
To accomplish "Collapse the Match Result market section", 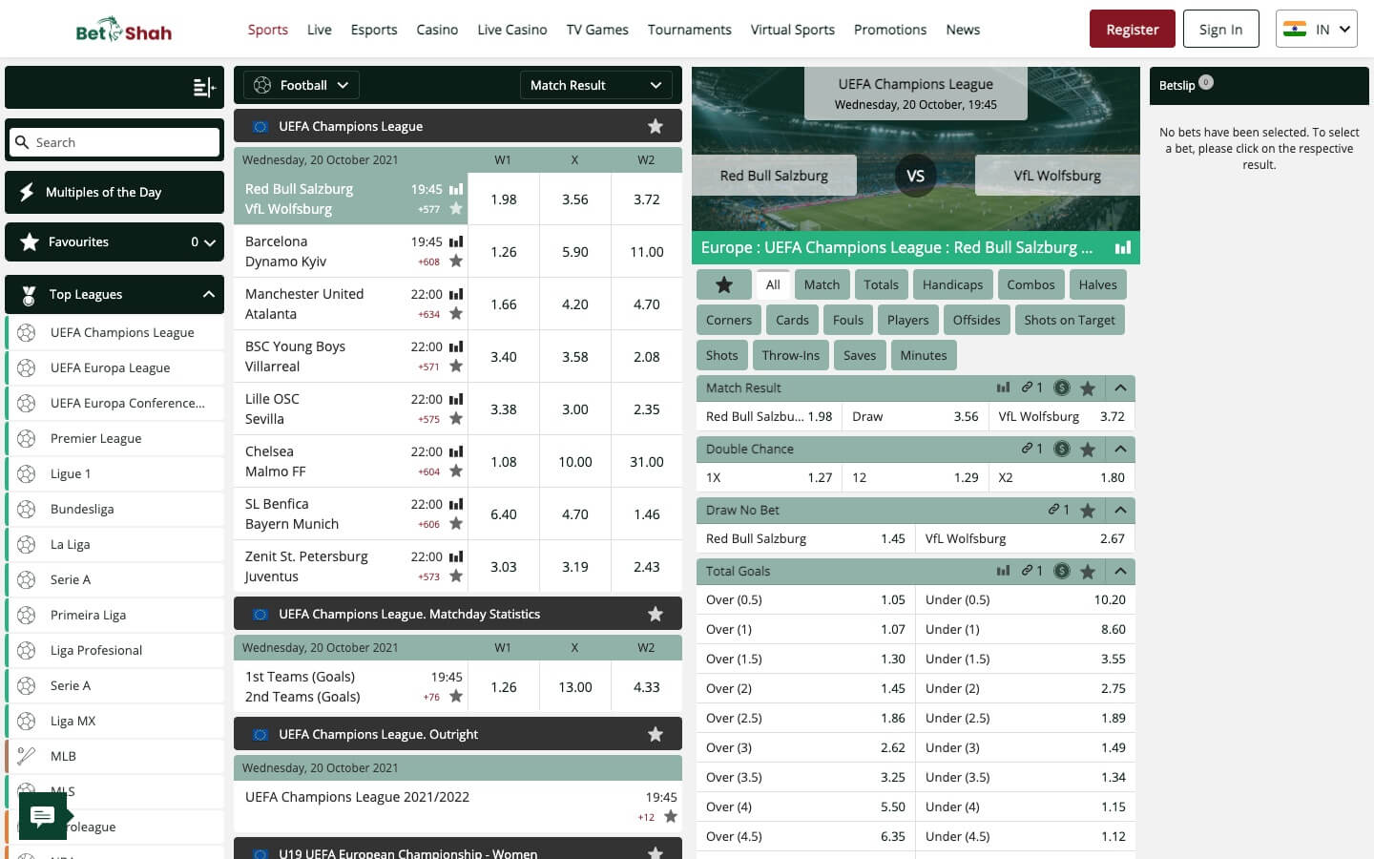I will pyautogui.click(x=1120, y=388).
